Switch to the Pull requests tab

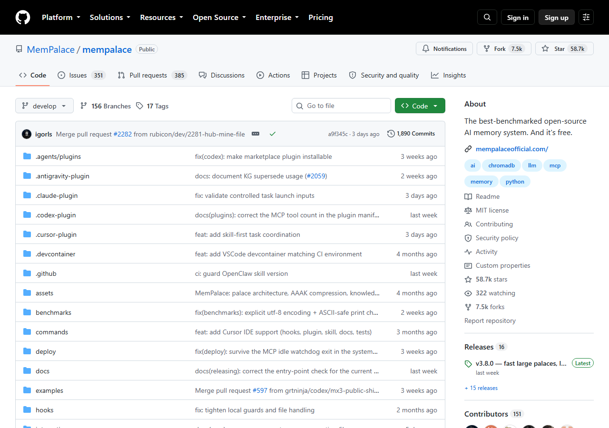pos(152,75)
